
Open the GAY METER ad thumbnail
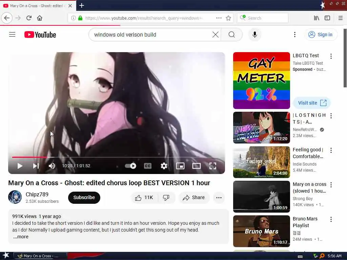pyautogui.click(x=261, y=81)
